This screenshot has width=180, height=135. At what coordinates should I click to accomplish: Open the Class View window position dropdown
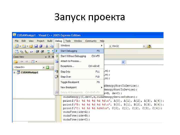pyautogui.click(x=46, y=57)
